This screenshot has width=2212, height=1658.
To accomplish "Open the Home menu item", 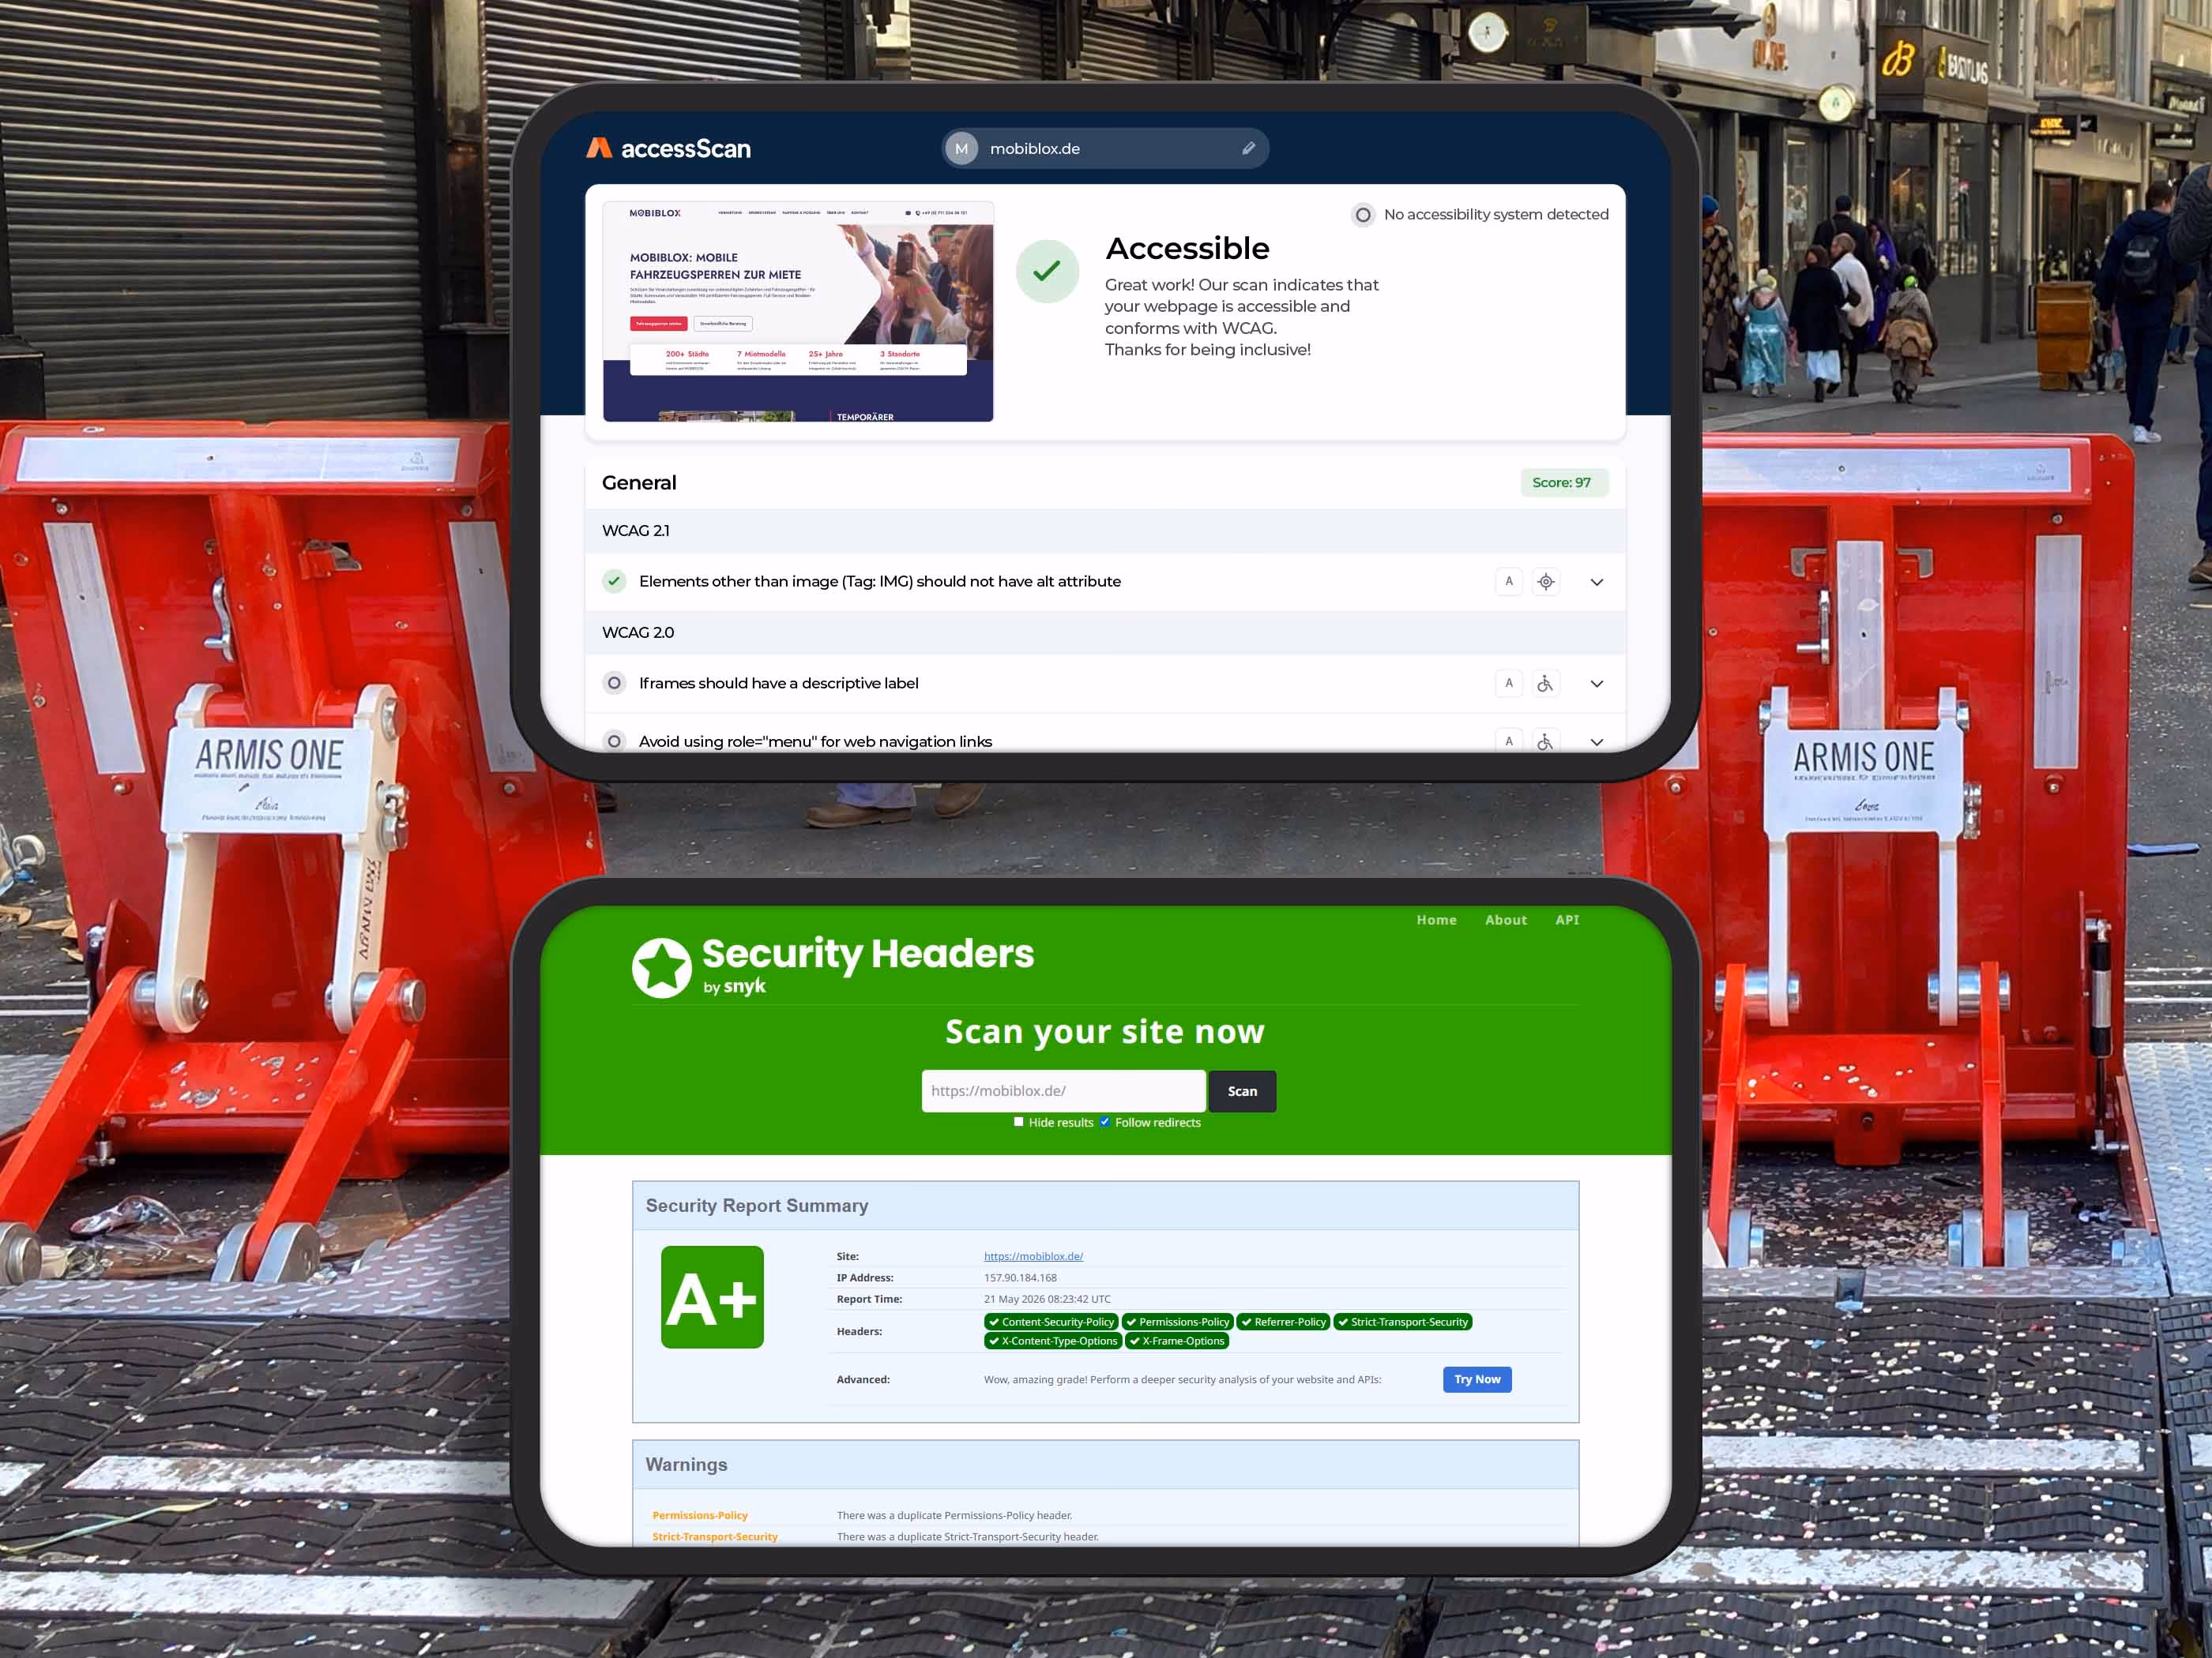I will point(1436,920).
